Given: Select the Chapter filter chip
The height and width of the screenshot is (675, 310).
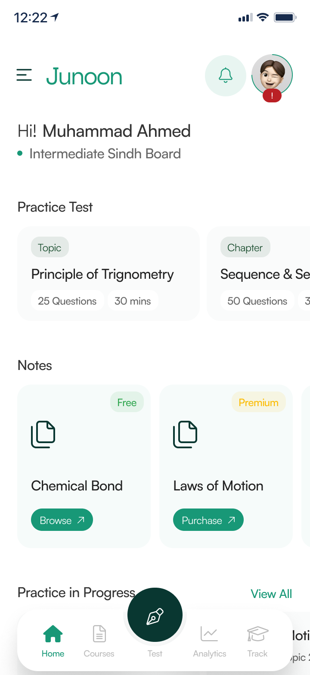Looking at the screenshot, I should click(245, 247).
